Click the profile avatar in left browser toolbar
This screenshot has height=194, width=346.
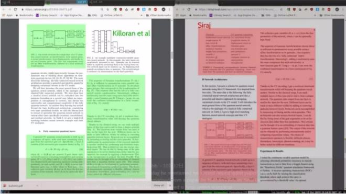tap(164, 9)
